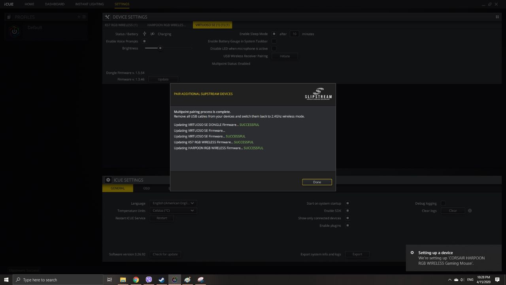Click the volume icon in system tray
Image resolution: width=506 pixels, height=285 pixels.
462,280
